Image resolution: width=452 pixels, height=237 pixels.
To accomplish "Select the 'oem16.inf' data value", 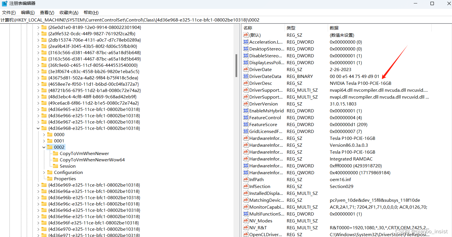I will tap(340, 180).
